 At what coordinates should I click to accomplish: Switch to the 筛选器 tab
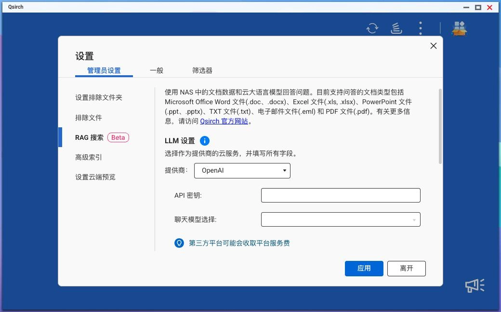point(202,70)
